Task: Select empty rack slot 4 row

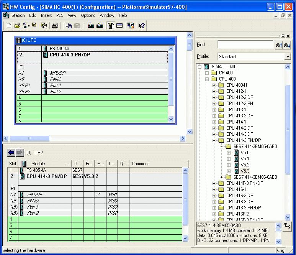Action: pyautogui.click(x=92, y=97)
